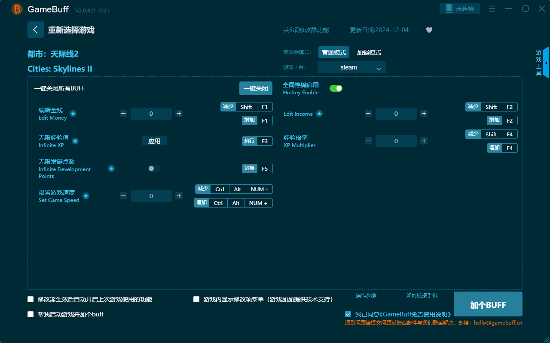Increase XP Multiplier value with plus
The image size is (550, 343).
click(424, 141)
